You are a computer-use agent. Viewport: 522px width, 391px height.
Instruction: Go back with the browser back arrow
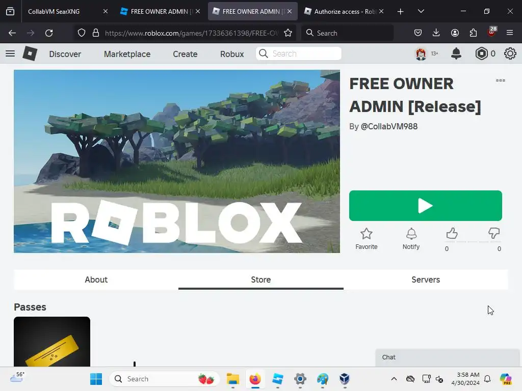(x=12, y=33)
